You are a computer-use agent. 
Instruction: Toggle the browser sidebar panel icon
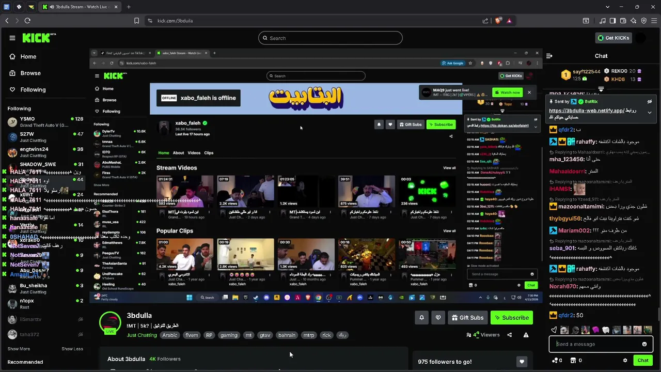tap(612, 21)
